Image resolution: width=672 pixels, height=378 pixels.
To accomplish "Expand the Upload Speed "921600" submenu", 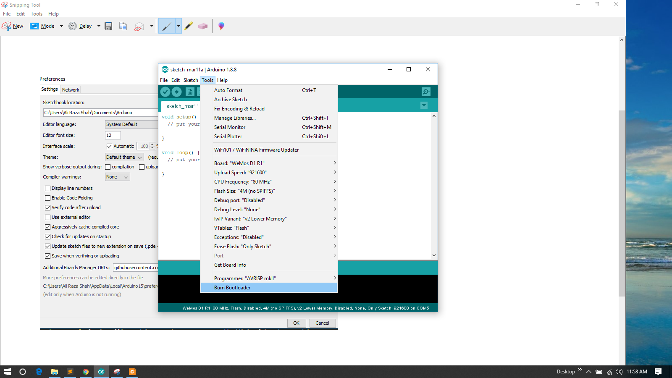I will pos(269,173).
